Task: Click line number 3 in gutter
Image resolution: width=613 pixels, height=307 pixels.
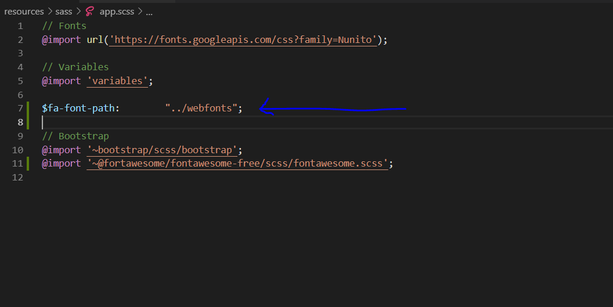Action: click(20, 53)
